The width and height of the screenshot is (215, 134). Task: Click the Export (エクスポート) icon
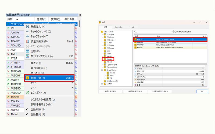(27, 93)
